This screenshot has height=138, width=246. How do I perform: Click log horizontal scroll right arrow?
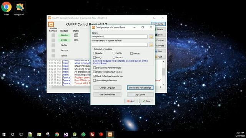click(x=160, y=87)
